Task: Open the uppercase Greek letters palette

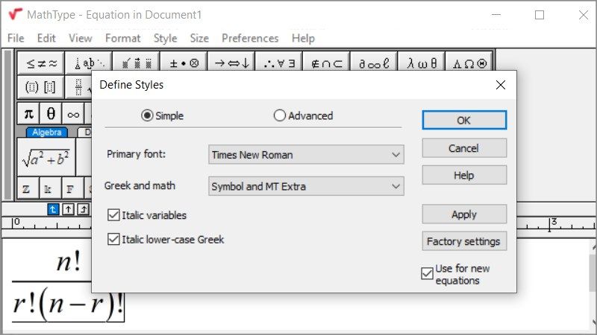Action: [x=470, y=63]
